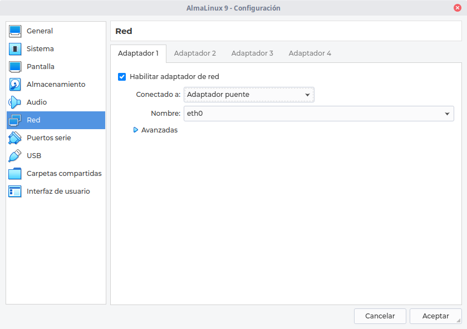The width and height of the screenshot is (467, 329).
Task: Close the Configuración dialog window
Action: pyautogui.click(x=458, y=8)
